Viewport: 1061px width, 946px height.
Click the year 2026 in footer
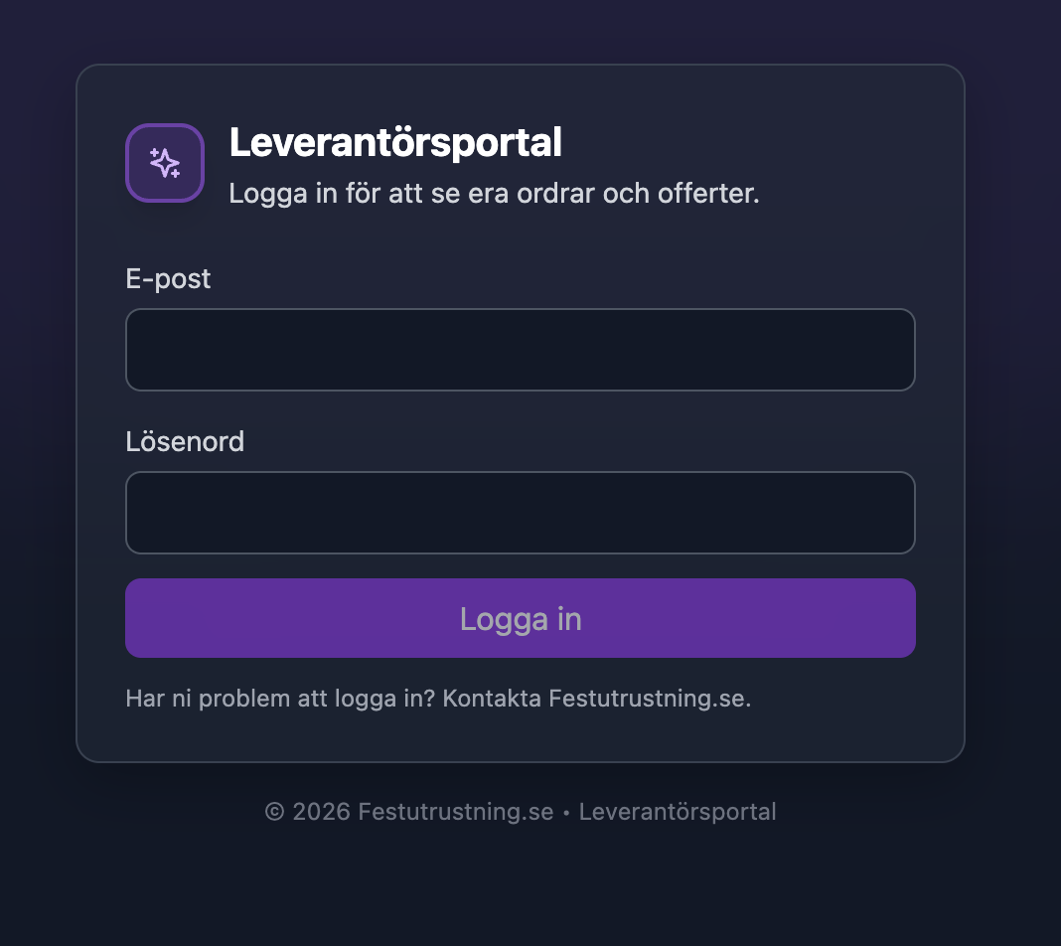321,812
